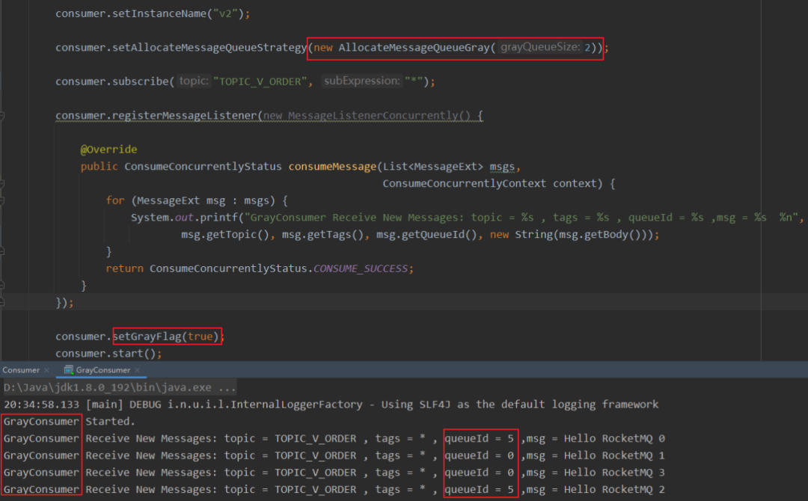
Task: Click the 'Hello RocketMQ 1' console message
Action: point(614,455)
